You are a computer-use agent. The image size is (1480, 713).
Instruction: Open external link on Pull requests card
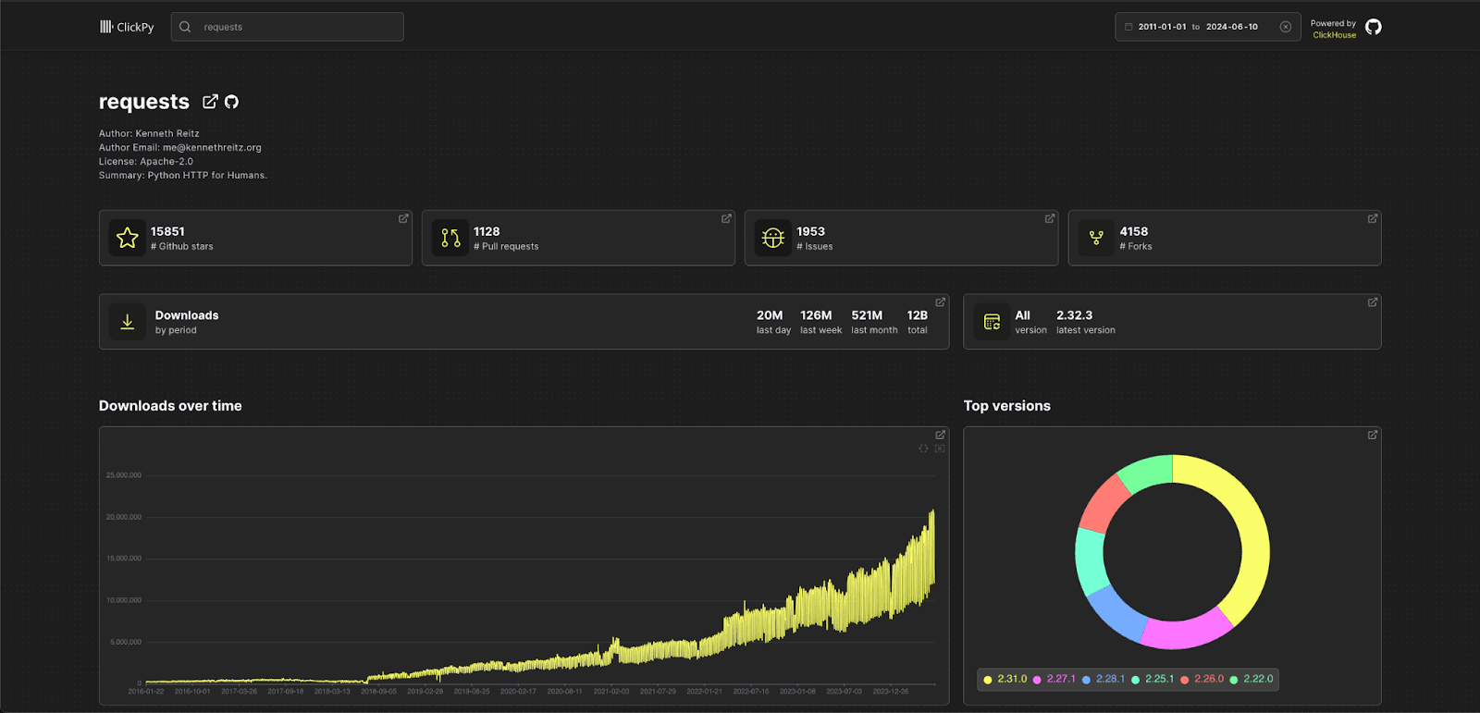pos(726,219)
